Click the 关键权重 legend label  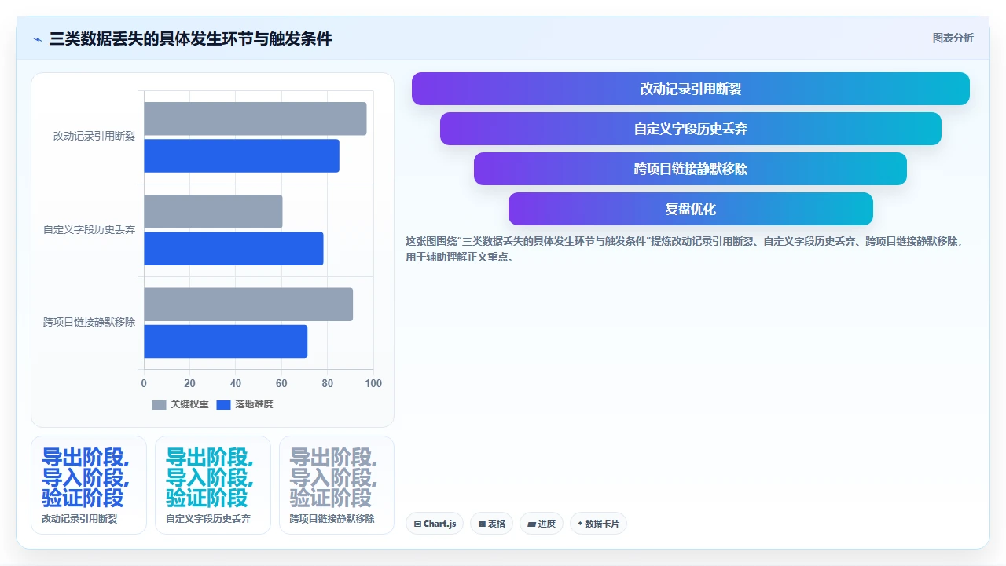click(x=189, y=405)
